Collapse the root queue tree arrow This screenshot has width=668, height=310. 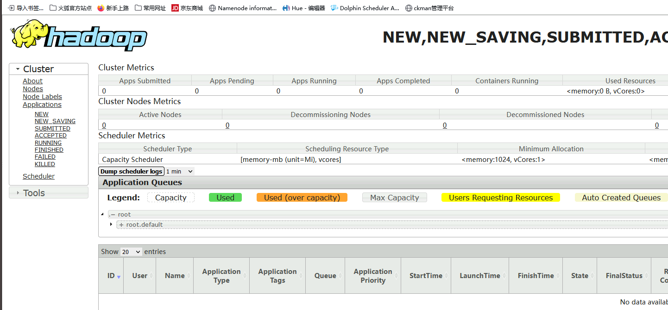pyautogui.click(x=102, y=214)
